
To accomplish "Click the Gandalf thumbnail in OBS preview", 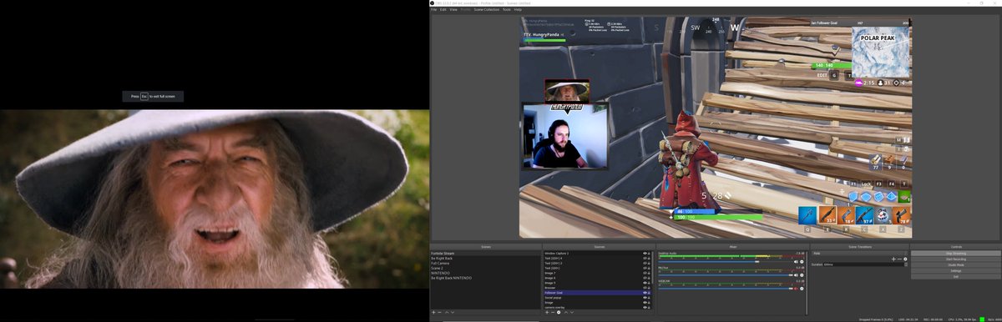I will pos(567,90).
